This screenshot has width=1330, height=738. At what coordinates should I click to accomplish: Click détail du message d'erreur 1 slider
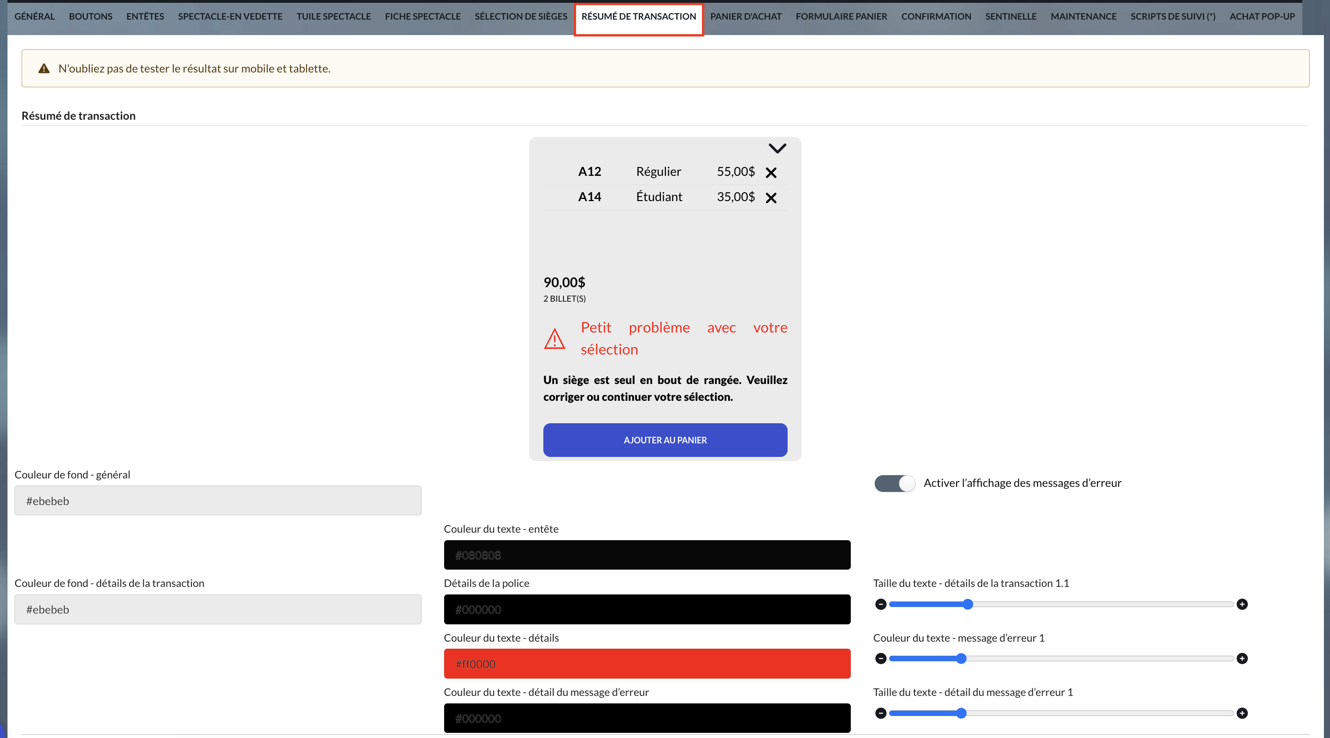[1061, 713]
